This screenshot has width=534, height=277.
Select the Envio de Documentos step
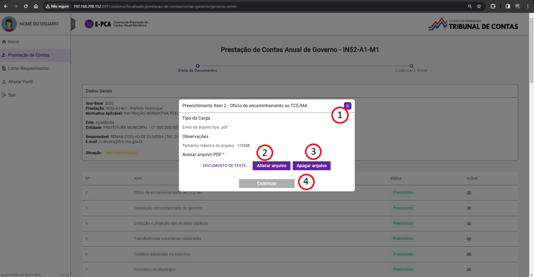(198, 68)
